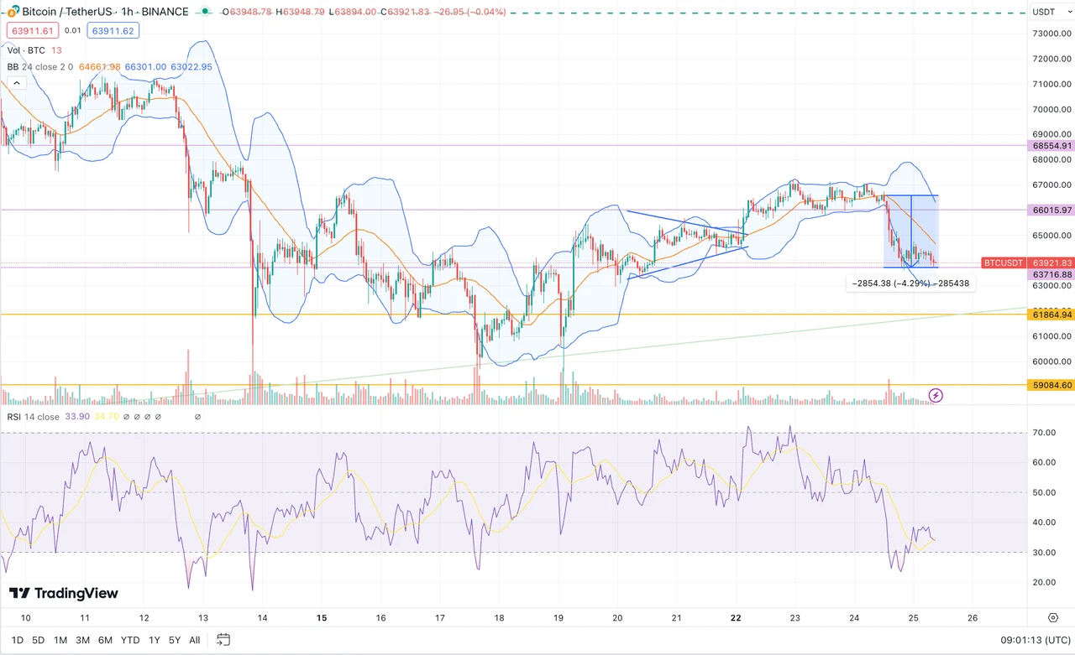
Task: Collapse the indicator legend with the chevron
Action: [16, 83]
